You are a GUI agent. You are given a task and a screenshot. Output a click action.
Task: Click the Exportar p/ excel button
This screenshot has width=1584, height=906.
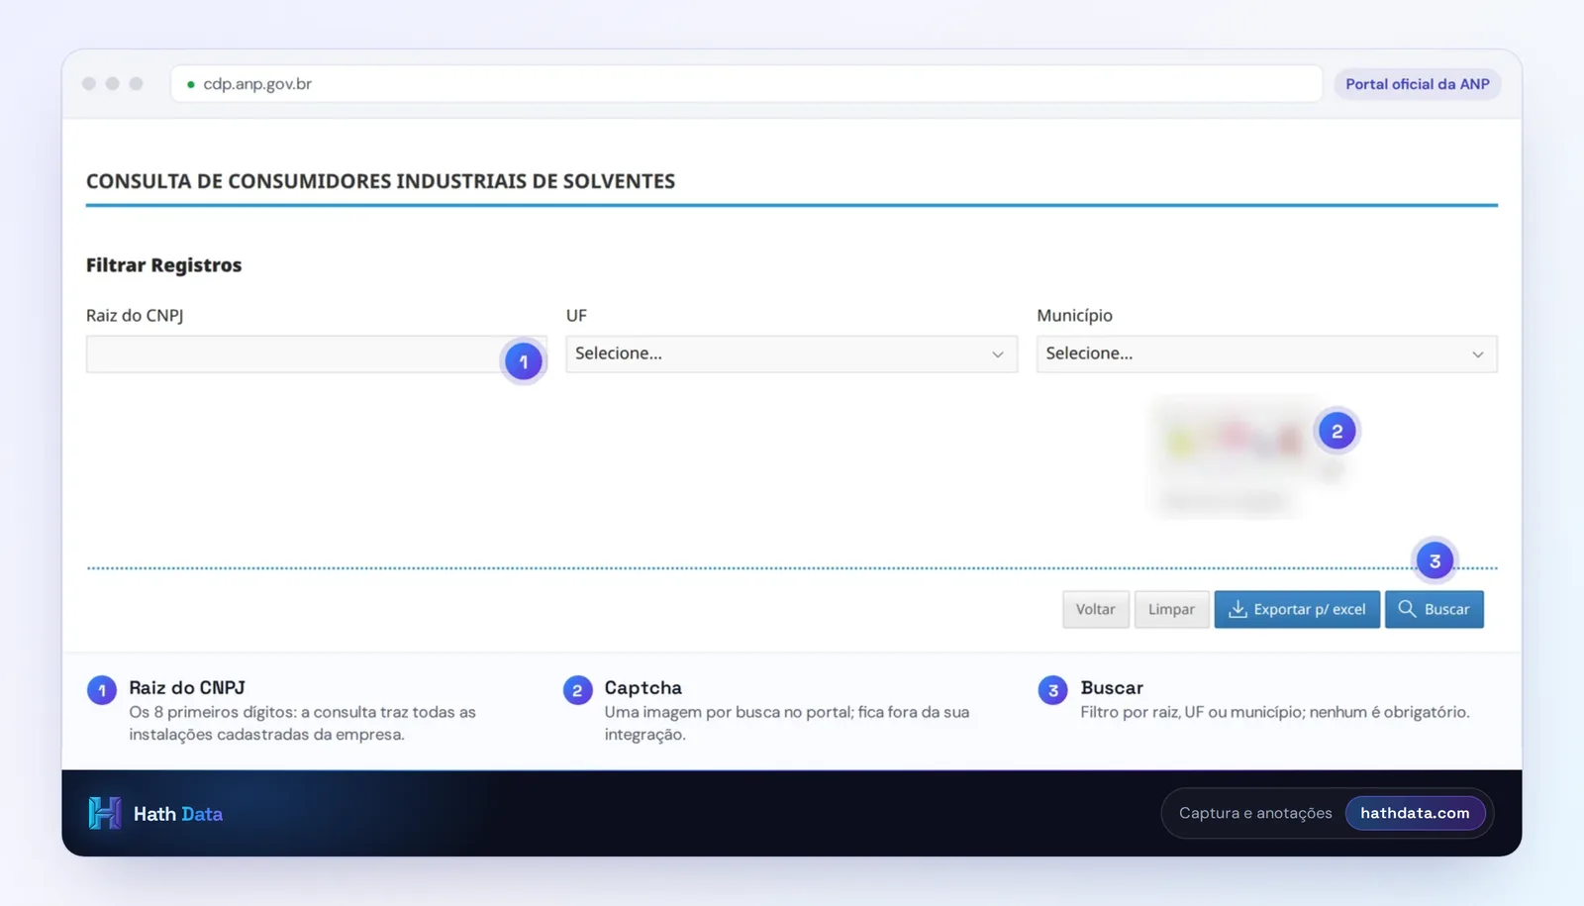pos(1297,609)
